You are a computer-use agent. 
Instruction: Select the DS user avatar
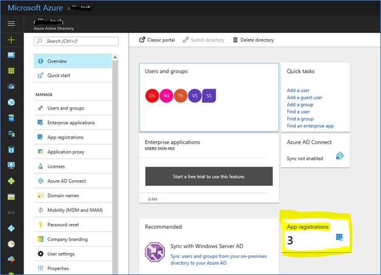(152, 96)
